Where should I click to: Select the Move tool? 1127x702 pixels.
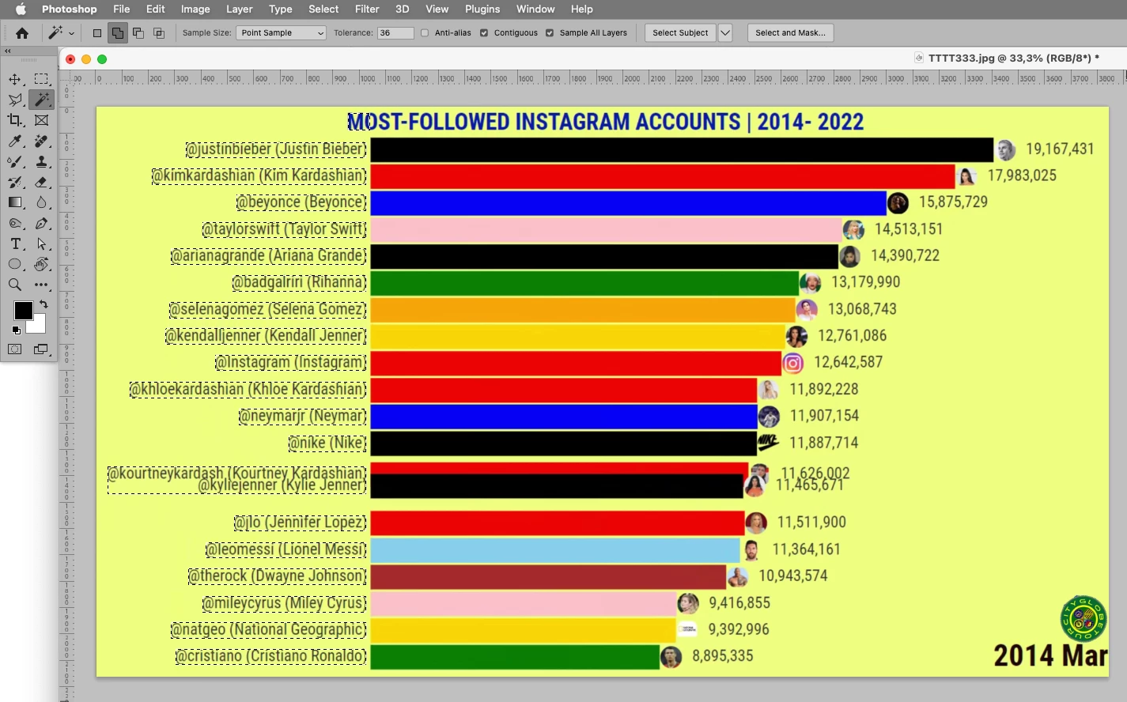coord(15,79)
